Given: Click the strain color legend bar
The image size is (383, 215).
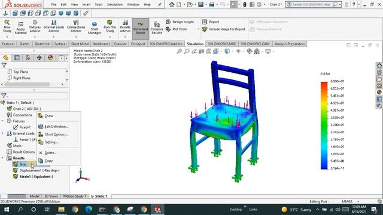Looking at the screenshot, I should [x=324, y=125].
